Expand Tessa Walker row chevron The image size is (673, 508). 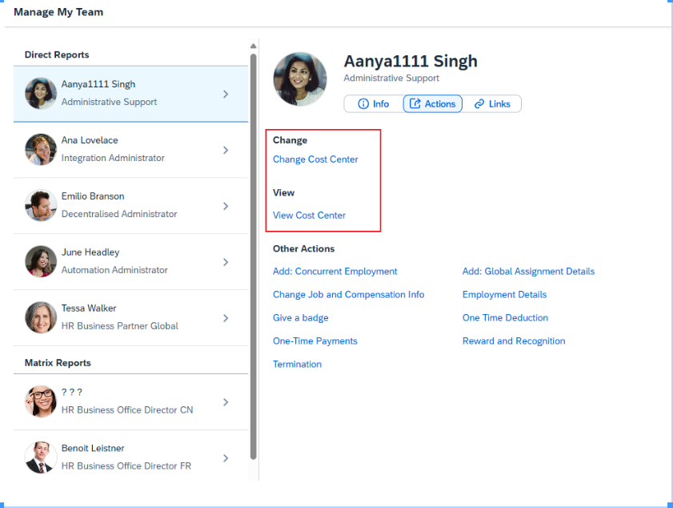tap(226, 318)
